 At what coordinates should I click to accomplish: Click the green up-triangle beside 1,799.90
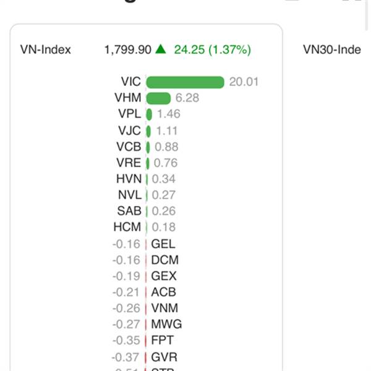161,49
